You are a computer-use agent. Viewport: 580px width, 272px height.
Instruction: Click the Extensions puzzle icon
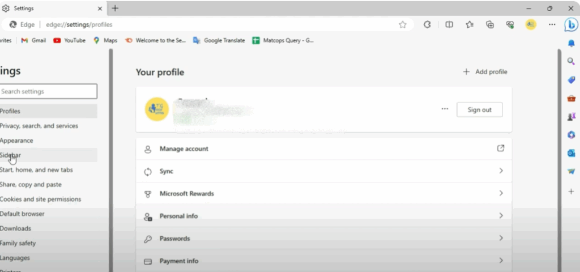pyautogui.click(x=428, y=24)
